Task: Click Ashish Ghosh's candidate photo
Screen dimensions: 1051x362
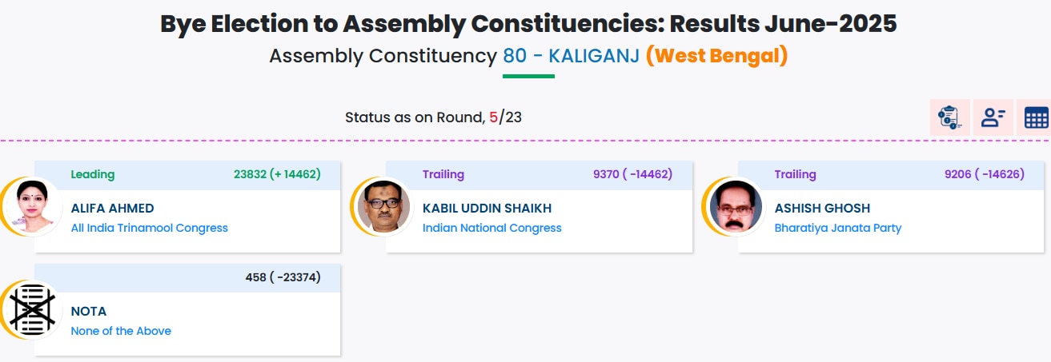Action: (732, 206)
